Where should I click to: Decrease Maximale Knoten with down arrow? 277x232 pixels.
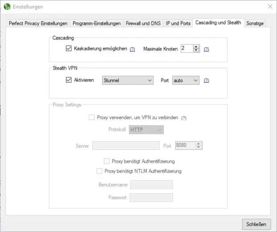(196, 50)
